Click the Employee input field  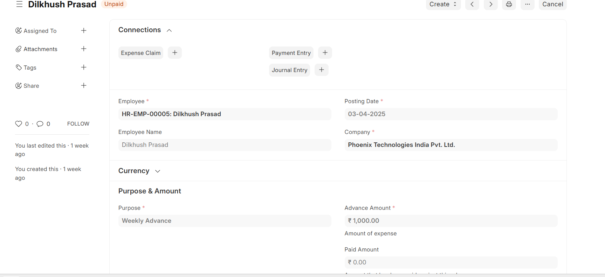(x=224, y=114)
